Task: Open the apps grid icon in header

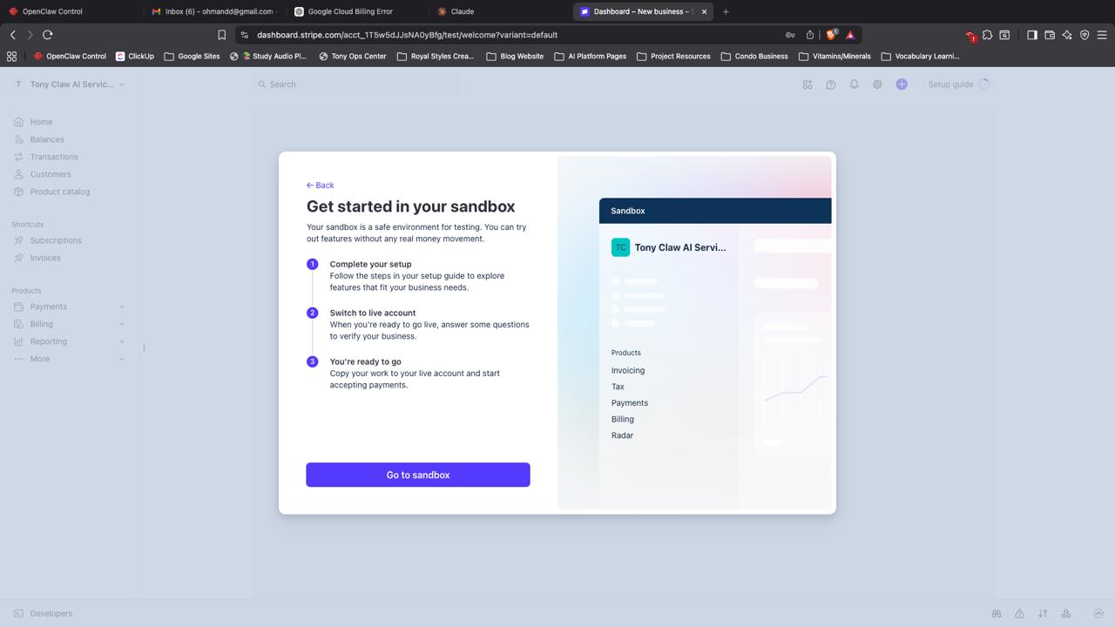Action: point(807,84)
